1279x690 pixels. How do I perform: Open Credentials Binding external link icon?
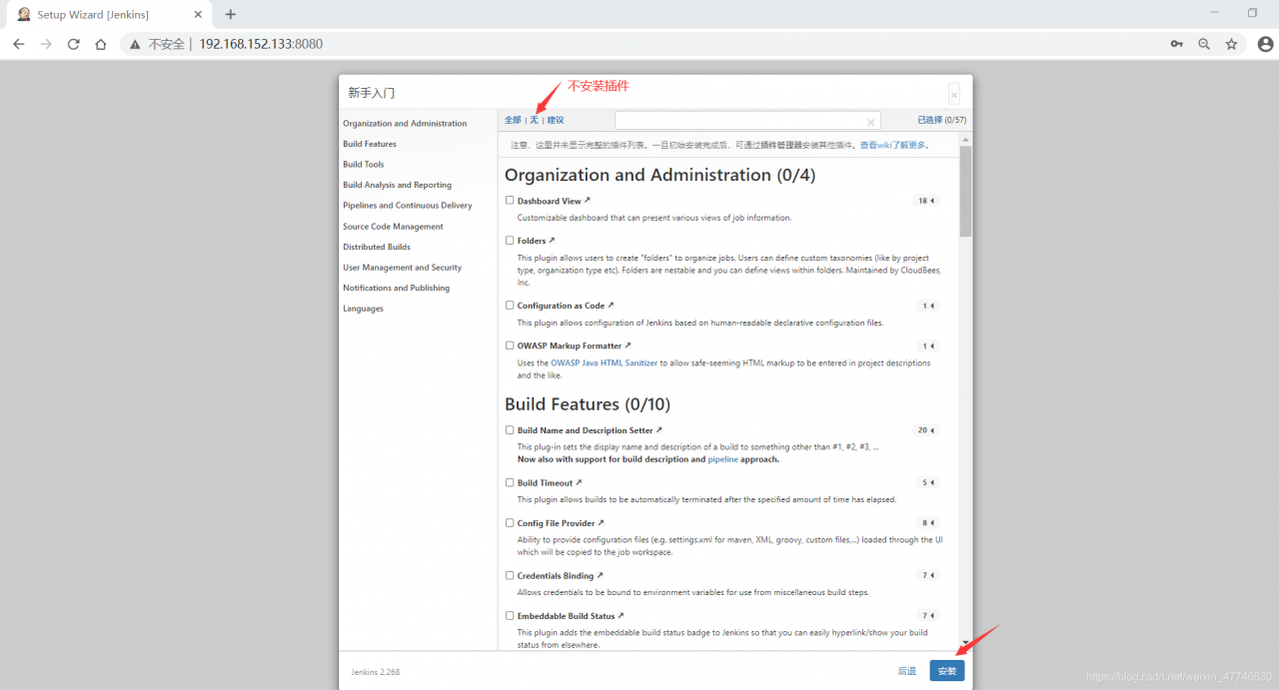(599, 575)
